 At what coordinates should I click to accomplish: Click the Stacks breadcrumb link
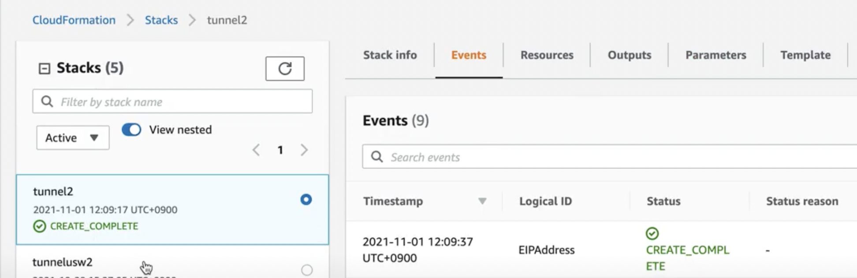pyautogui.click(x=161, y=20)
